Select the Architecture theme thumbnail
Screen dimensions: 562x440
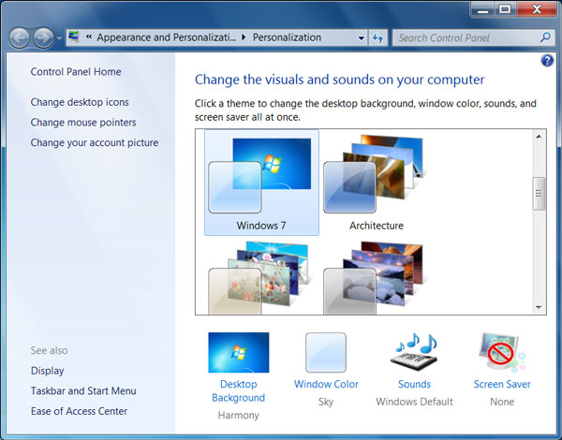(x=374, y=174)
